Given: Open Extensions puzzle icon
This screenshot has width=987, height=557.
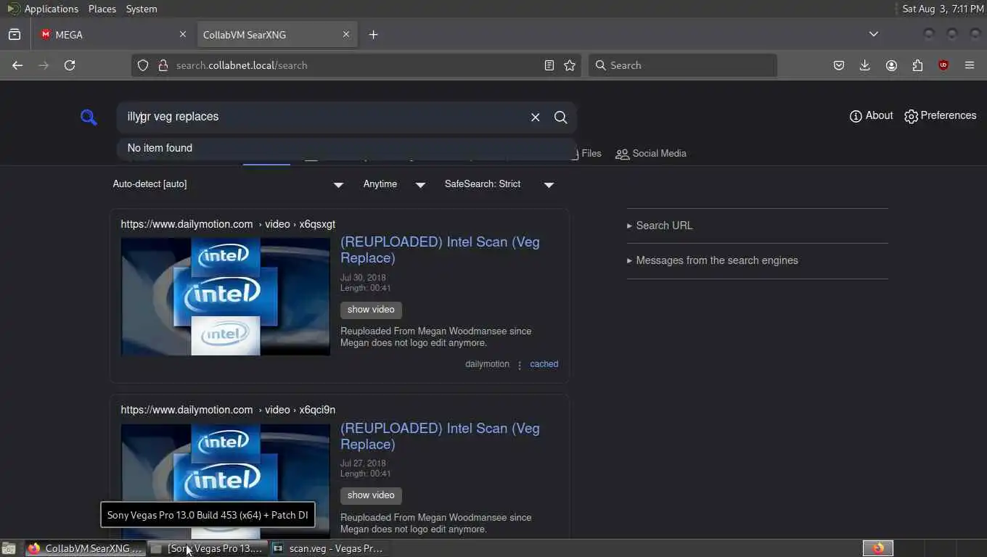Looking at the screenshot, I should tap(917, 65).
